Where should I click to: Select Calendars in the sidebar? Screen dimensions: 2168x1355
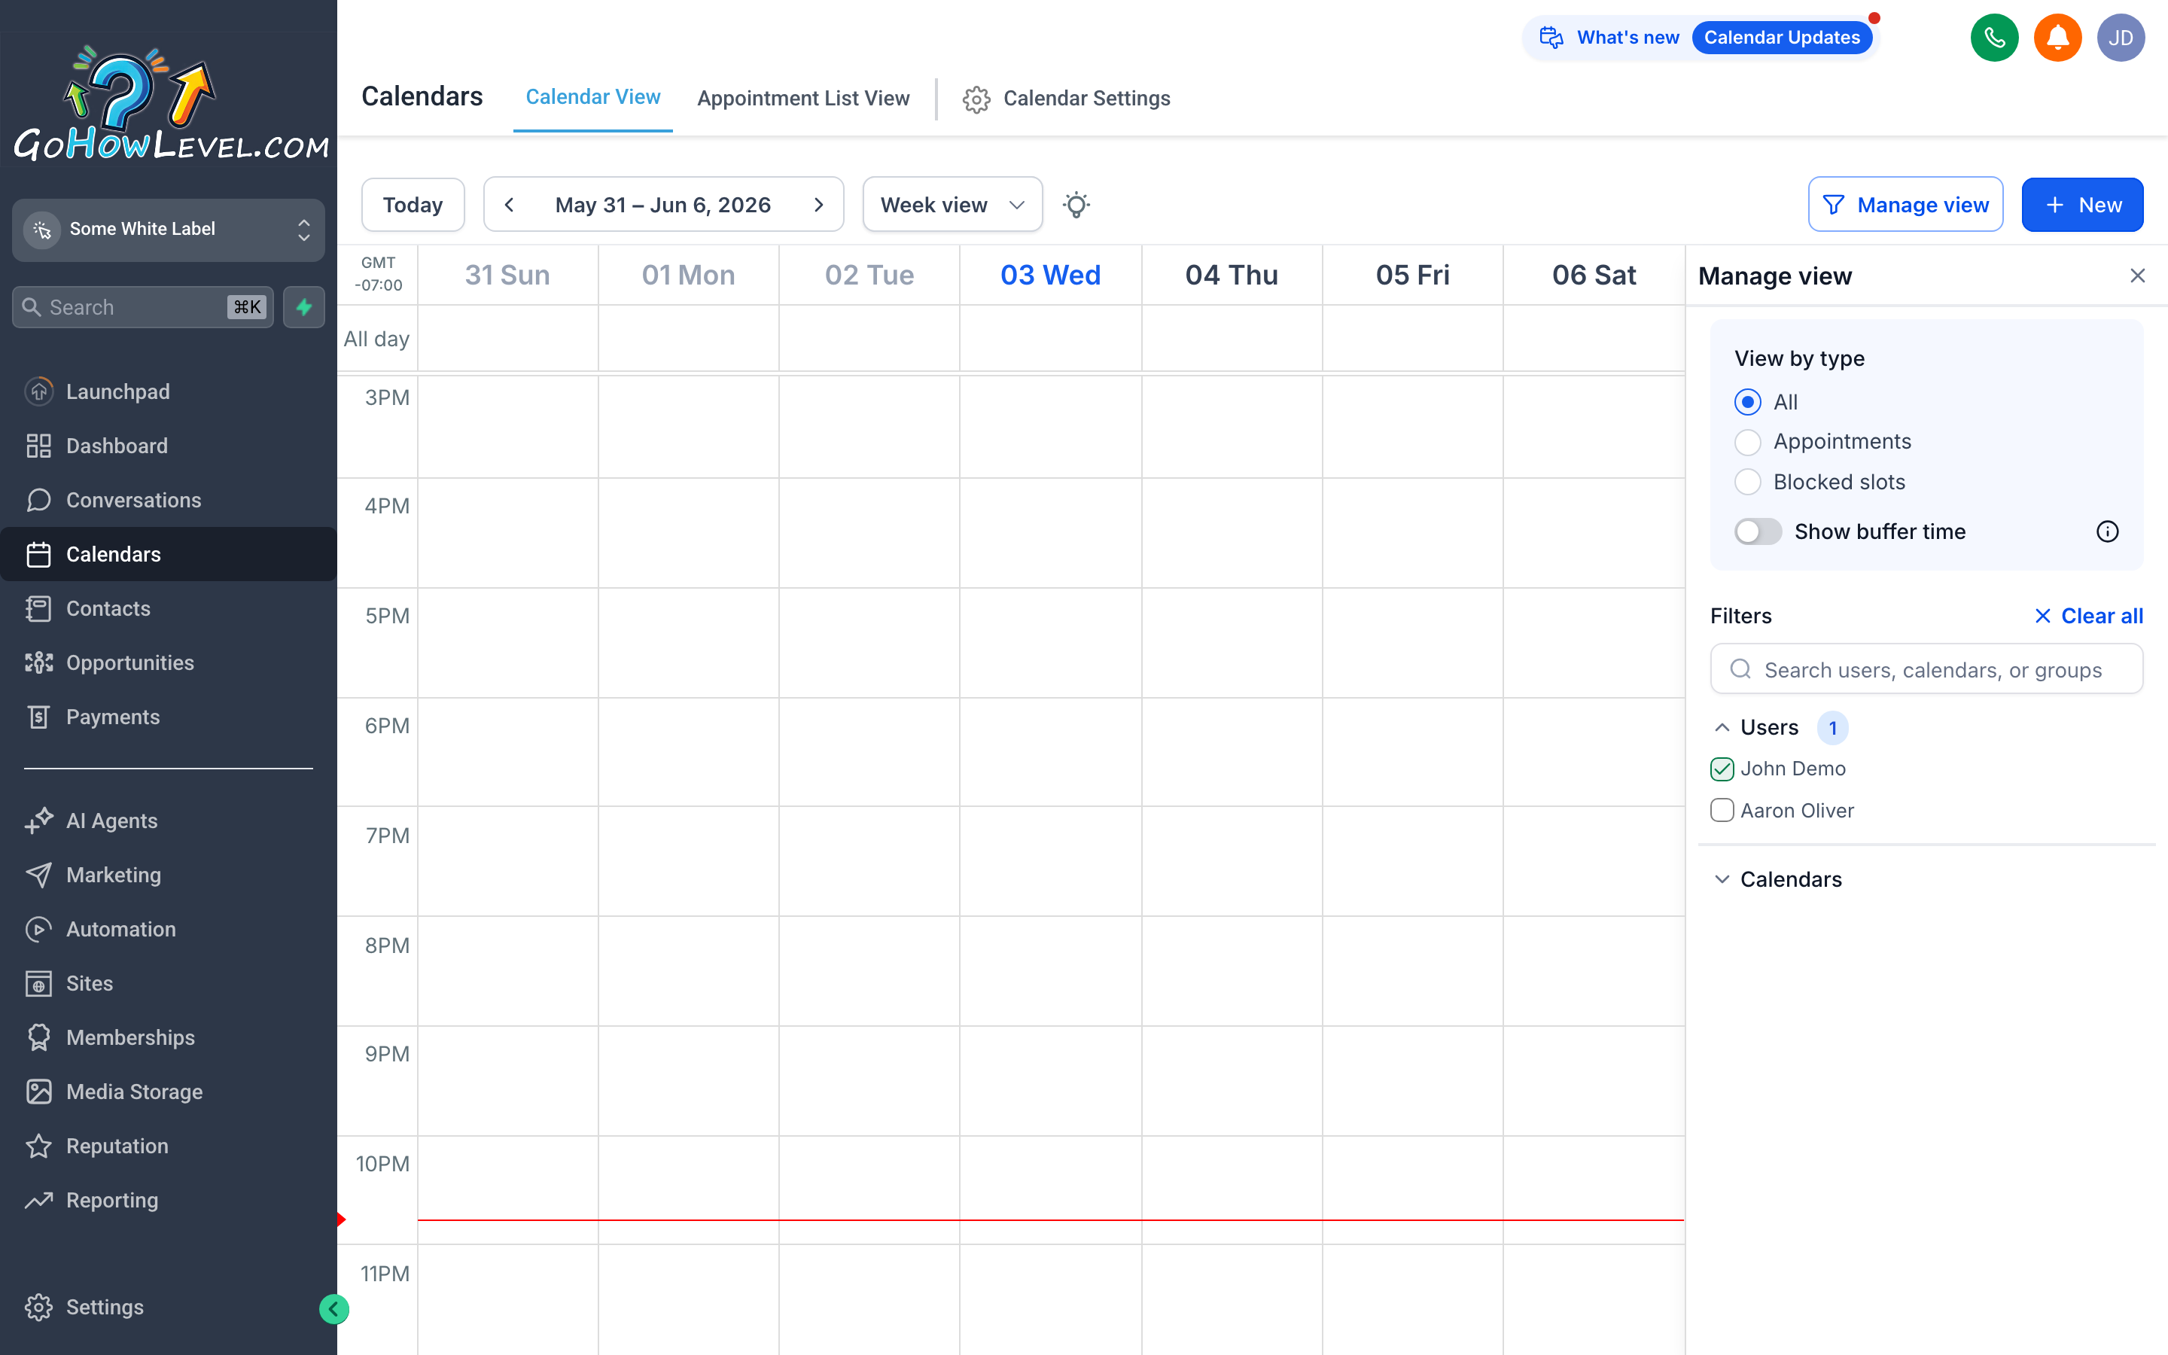[169, 554]
